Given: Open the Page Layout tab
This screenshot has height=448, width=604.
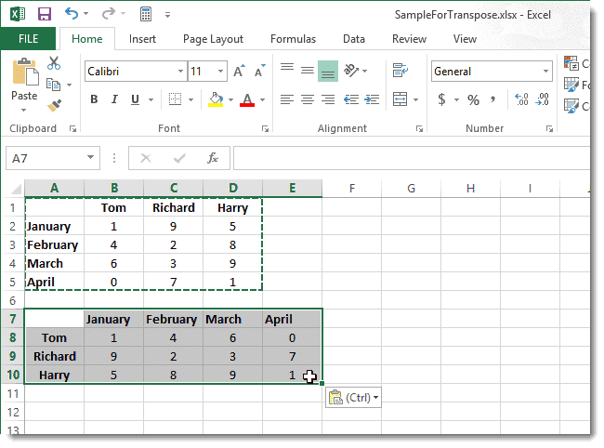Looking at the screenshot, I should [213, 39].
